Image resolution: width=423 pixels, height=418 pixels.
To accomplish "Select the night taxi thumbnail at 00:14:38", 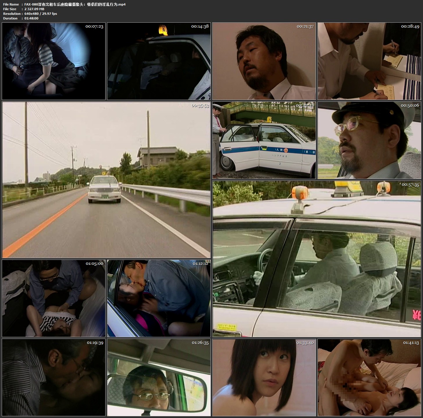I will (159, 61).
